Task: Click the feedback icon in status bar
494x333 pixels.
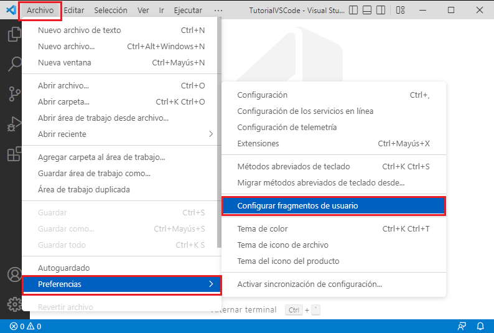Action: (462, 326)
